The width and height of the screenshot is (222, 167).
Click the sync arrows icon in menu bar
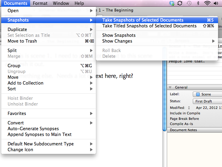click(x=180, y=3)
